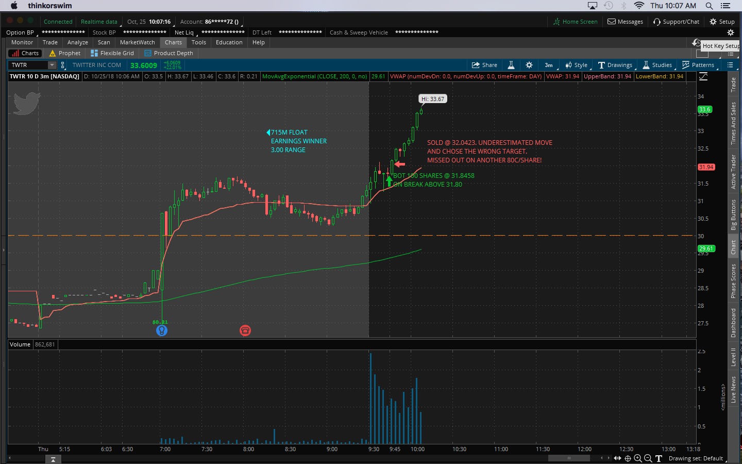Expand the Option BP gadget dropdown

(x=21, y=32)
